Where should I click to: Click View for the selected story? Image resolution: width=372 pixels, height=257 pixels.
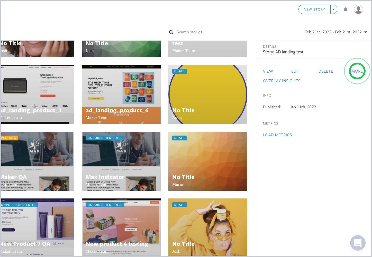coord(268,71)
